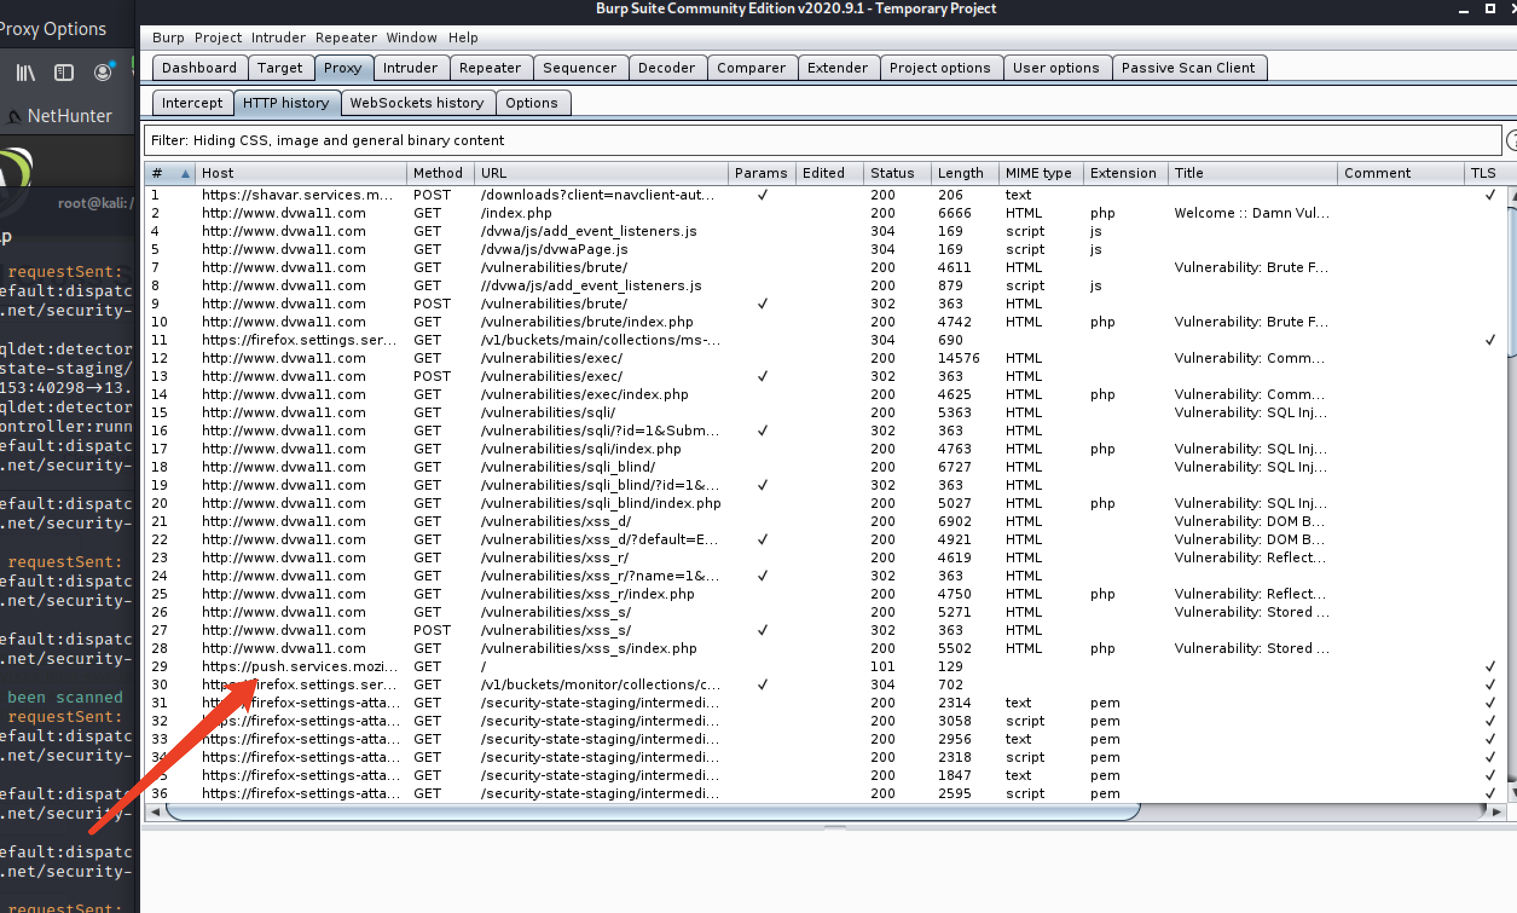1517x913 pixels.
Task: Select request 22 xss_d row
Action: (554, 539)
